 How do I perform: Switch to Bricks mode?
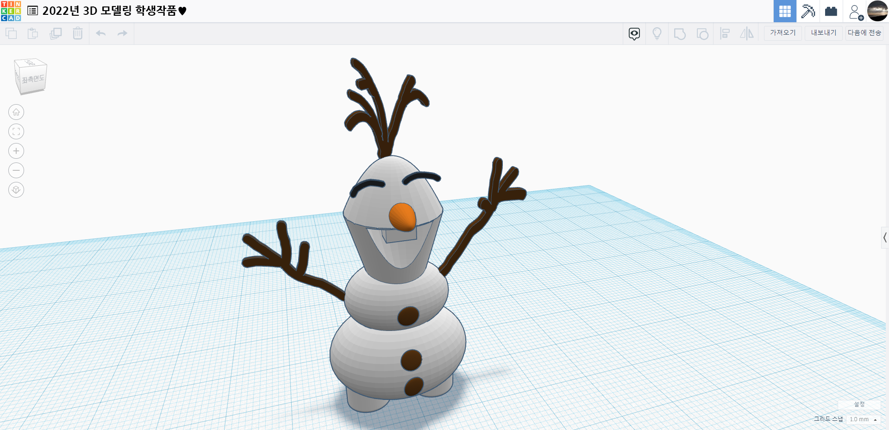point(831,11)
